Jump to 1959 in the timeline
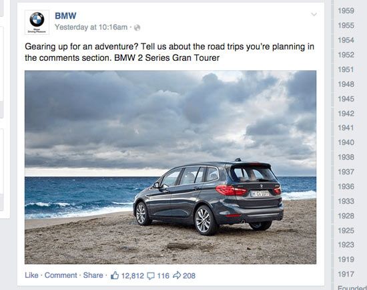This screenshot has height=290, width=367. (346, 11)
